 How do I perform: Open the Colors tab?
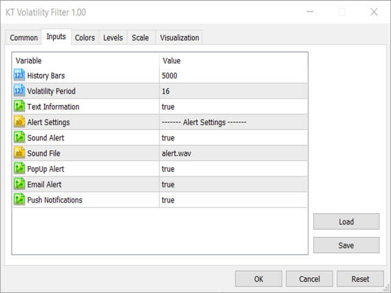pos(85,38)
